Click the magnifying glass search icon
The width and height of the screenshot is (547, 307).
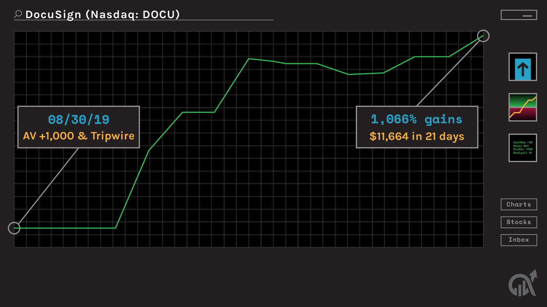[18, 14]
